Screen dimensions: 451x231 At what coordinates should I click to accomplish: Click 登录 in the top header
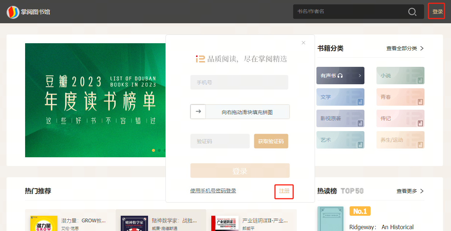point(437,12)
